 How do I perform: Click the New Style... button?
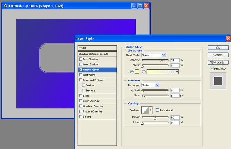(218, 62)
